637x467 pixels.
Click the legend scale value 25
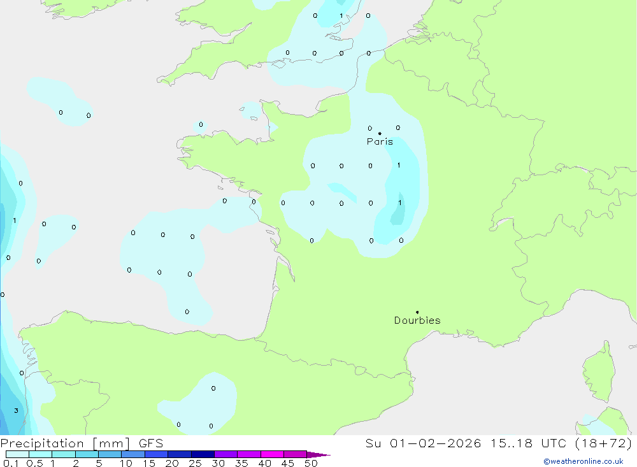pos(195,463)
